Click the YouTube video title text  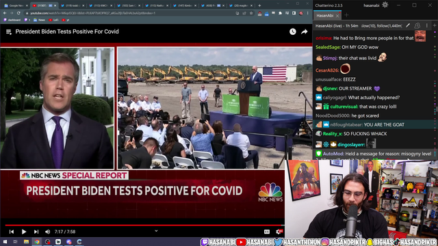[67, 31]
